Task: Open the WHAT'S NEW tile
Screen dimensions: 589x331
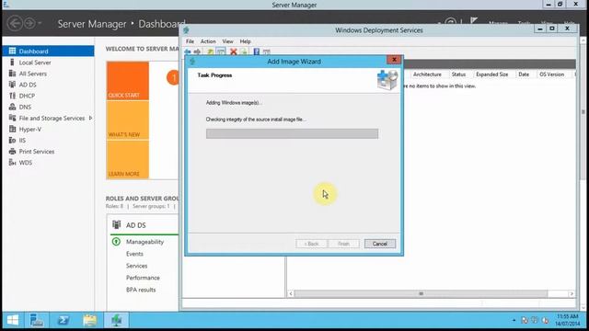Action: tap(128, 120)
